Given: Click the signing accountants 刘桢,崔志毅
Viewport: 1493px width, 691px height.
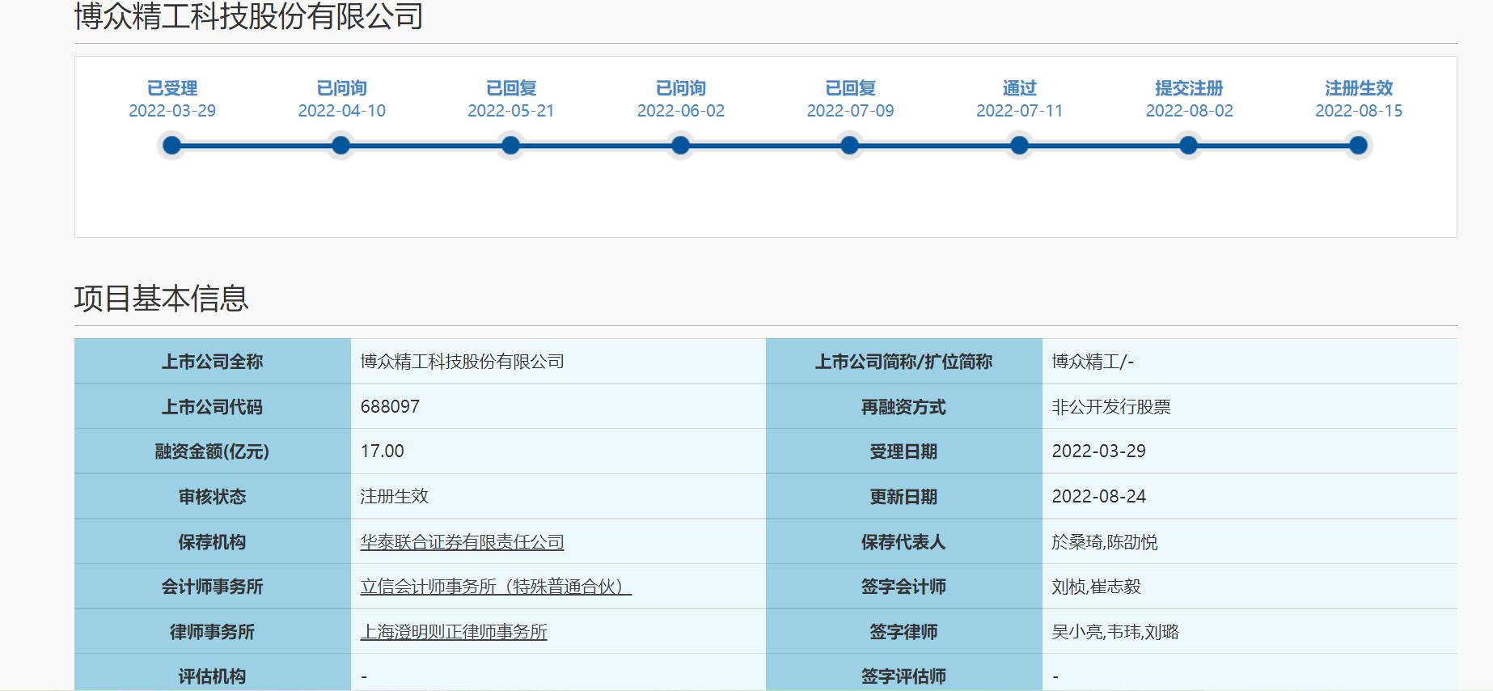Looking at the screenshot, I should click(1096, 587).
